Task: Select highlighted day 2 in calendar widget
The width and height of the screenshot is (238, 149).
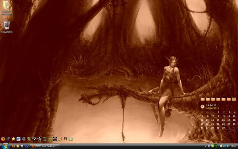Action: pos(224,112)
